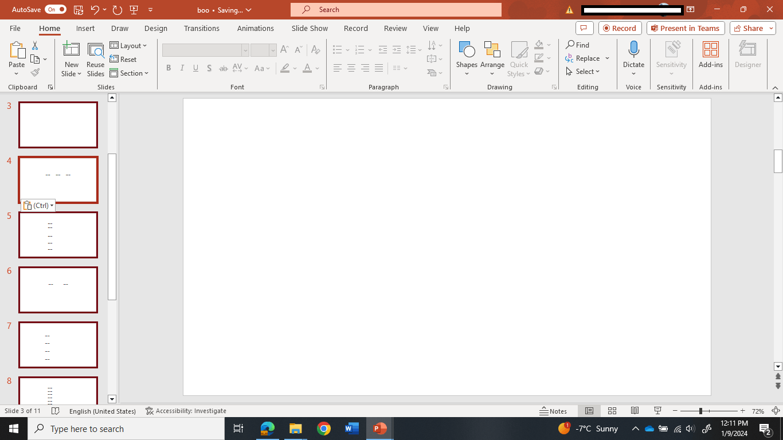Click the Format Painter brush icon
The width and height of the screenshot is (783, 440).
click(35, 73)
